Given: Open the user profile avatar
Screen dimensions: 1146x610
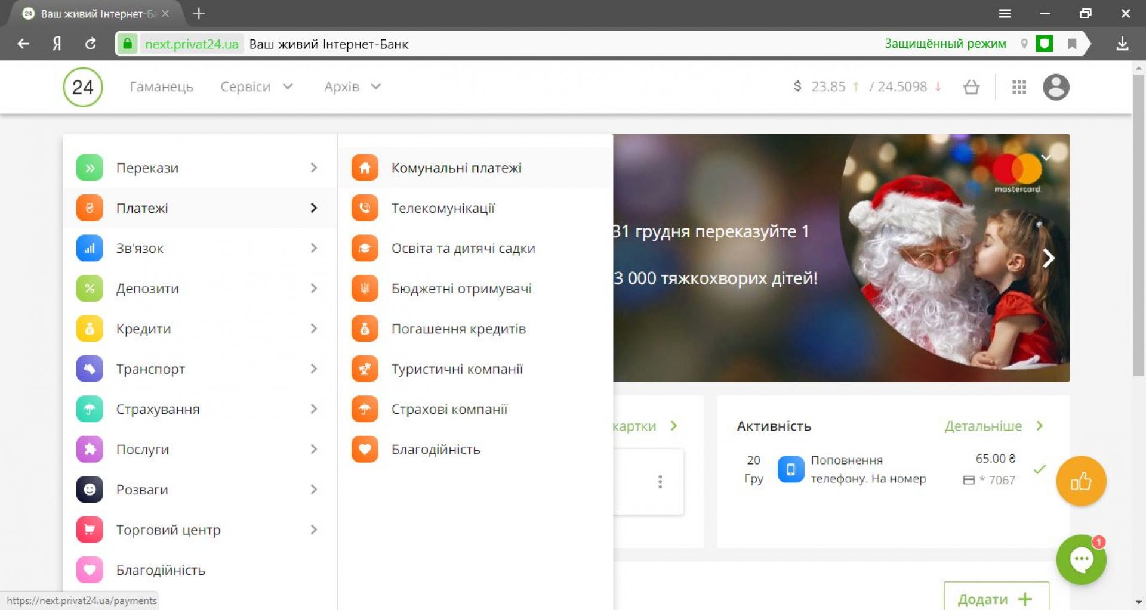Looking at the screenshot, I should point(1055,87).
